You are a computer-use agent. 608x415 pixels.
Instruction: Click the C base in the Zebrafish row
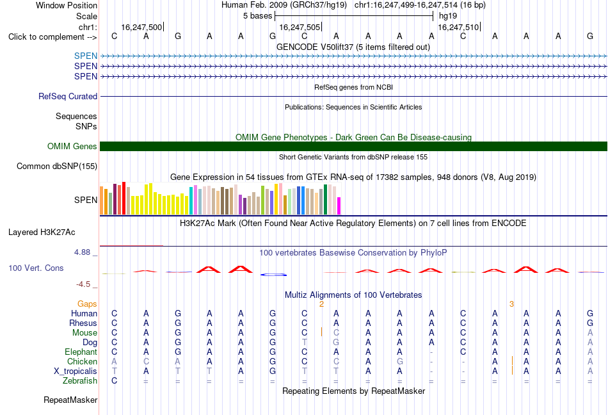[114, 381]
